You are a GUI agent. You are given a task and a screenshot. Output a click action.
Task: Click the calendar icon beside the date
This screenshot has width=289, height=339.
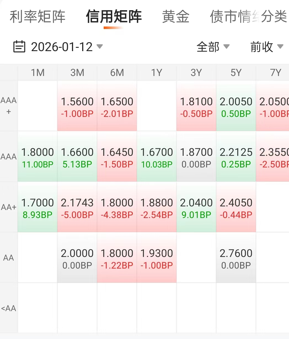point(19,47)
